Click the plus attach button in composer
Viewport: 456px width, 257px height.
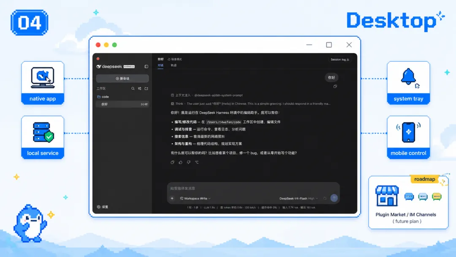click(172, 199)
